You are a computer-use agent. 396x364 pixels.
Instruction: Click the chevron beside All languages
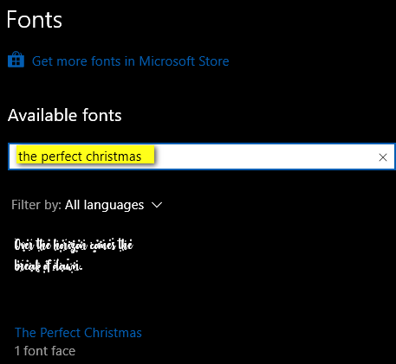click(157, 205)
